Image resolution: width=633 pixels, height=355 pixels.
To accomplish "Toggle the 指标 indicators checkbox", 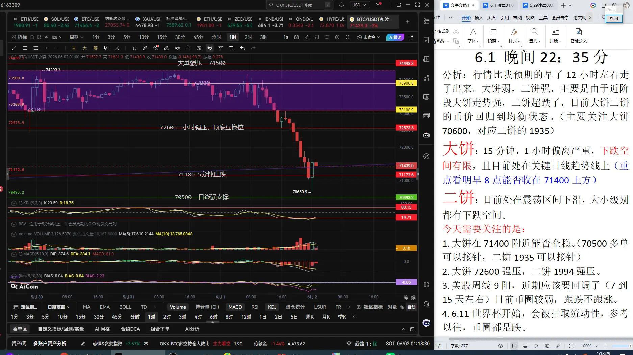I will [x=19, y=37].
